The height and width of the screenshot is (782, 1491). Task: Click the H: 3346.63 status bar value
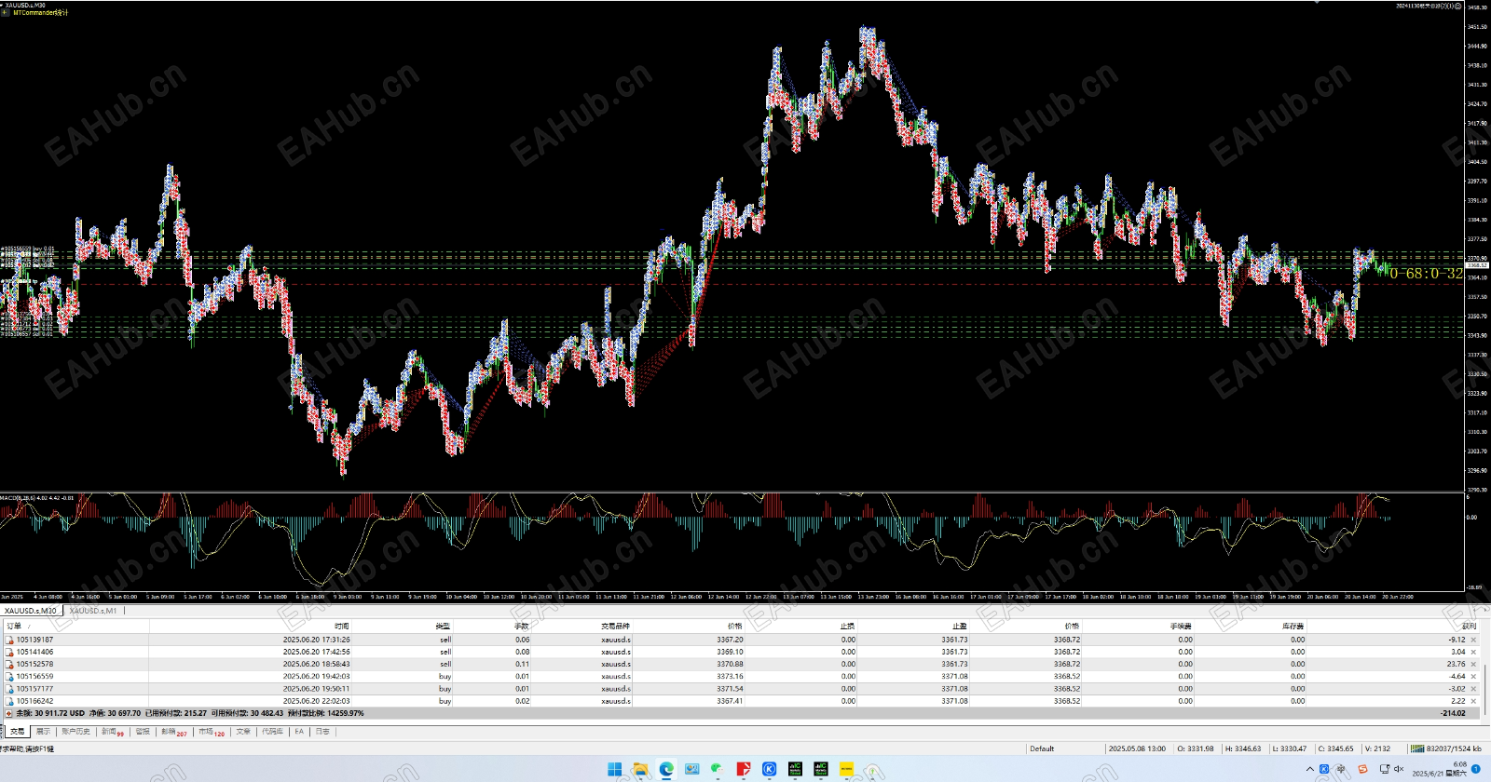point(1243,748)
